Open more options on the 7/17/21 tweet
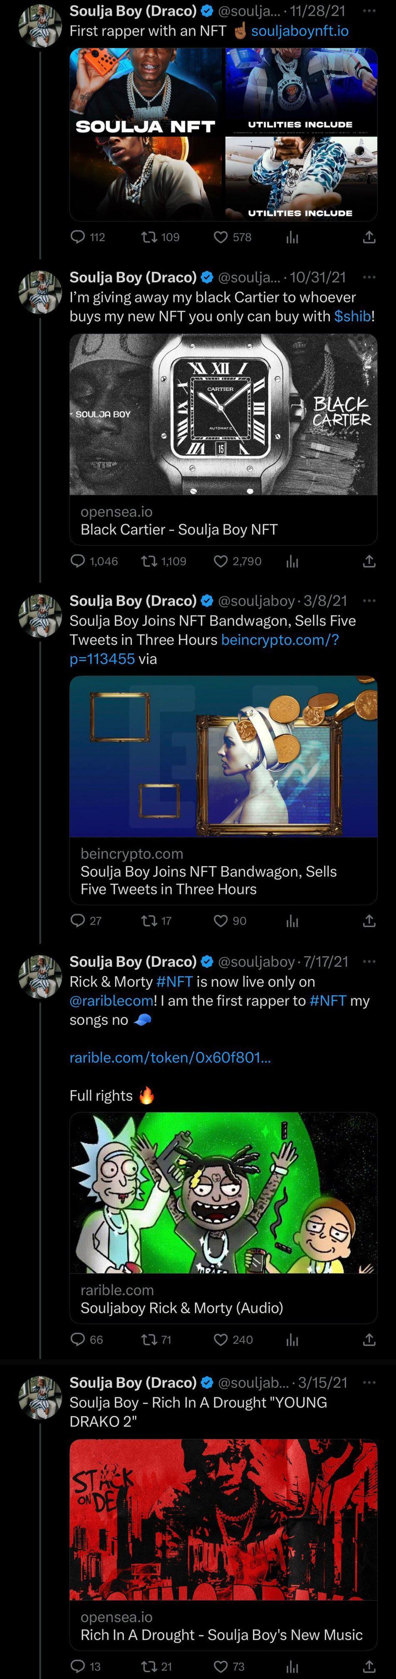Viewport: 396px width, 1679px height. 369,961
